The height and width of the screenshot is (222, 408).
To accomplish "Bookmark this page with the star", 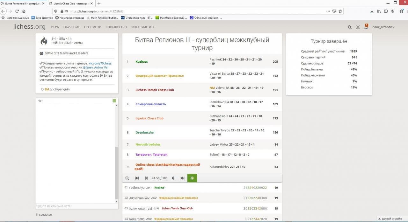I will (x=340, y=11).
